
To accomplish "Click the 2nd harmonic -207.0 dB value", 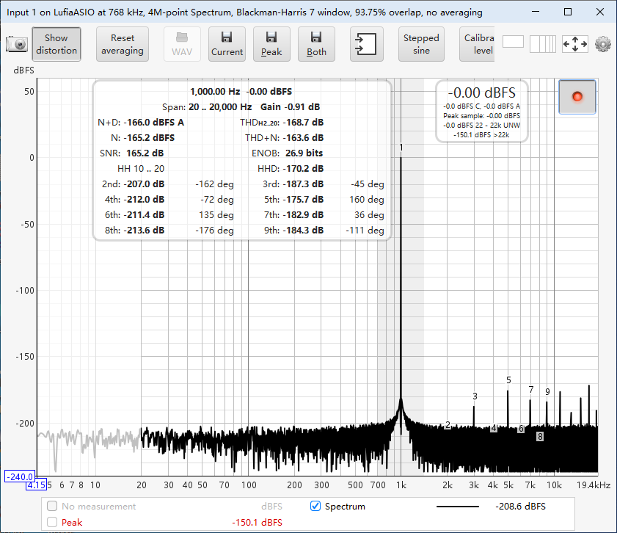I will [144, 184].
